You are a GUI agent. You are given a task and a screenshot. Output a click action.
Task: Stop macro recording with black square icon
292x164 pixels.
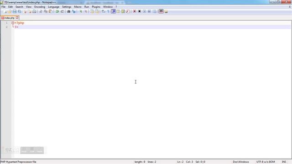click(139, 11)
